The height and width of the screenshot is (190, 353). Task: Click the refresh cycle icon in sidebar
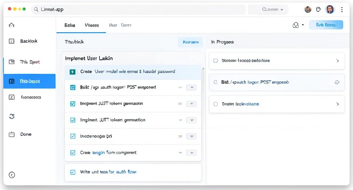click(x=12, y=116)
